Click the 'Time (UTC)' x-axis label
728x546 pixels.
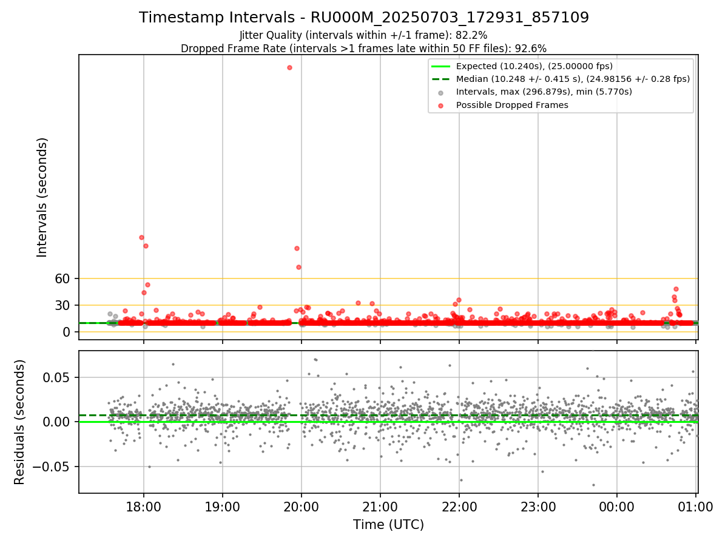[x=388, y=525]
